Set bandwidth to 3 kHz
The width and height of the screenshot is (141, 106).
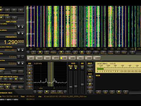[30, 81]
